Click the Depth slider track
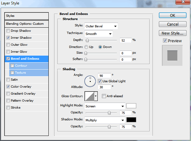Image resolution: width=191 pixels, height=141 pixels. [101, 40]
